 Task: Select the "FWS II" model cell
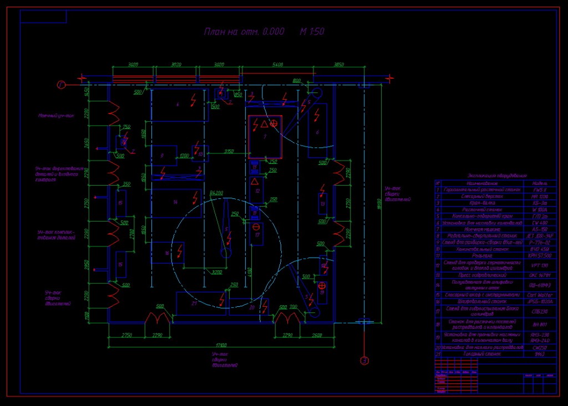540,190
